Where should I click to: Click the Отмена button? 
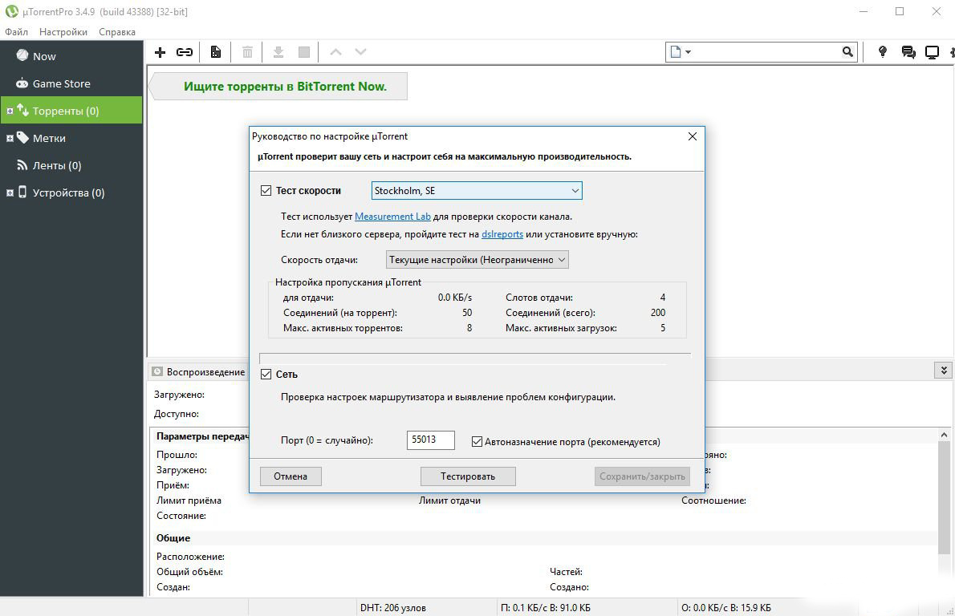tap(291, 476)
